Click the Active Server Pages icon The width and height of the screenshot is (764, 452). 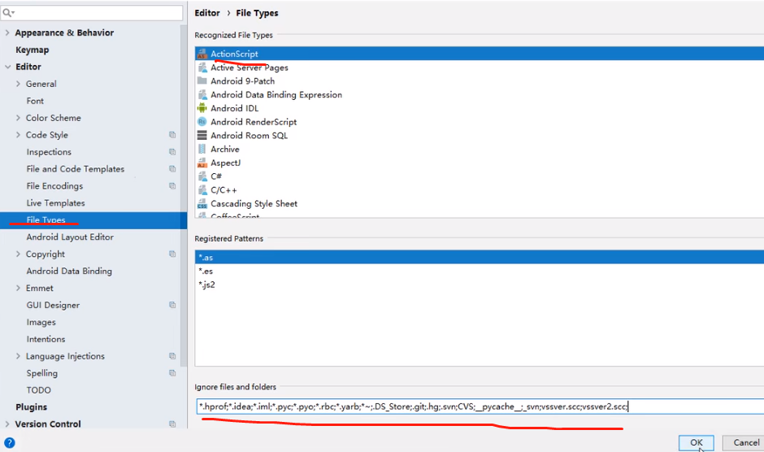(202, 67)
